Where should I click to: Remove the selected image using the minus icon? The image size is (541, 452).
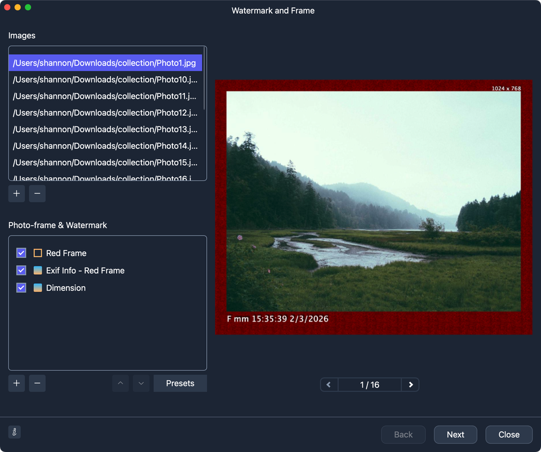coord(37,194)
